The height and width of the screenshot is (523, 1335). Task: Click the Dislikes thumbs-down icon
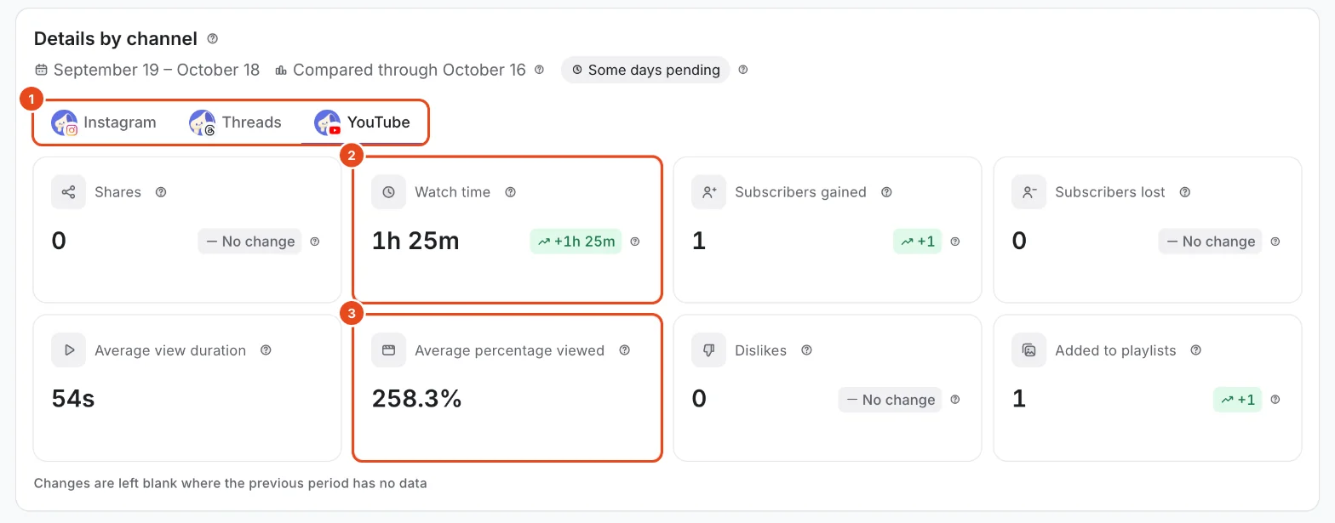708,350
